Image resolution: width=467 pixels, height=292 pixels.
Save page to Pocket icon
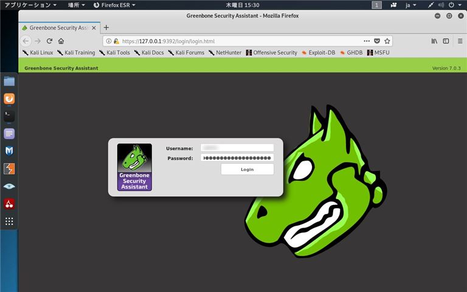coord(377,41)
